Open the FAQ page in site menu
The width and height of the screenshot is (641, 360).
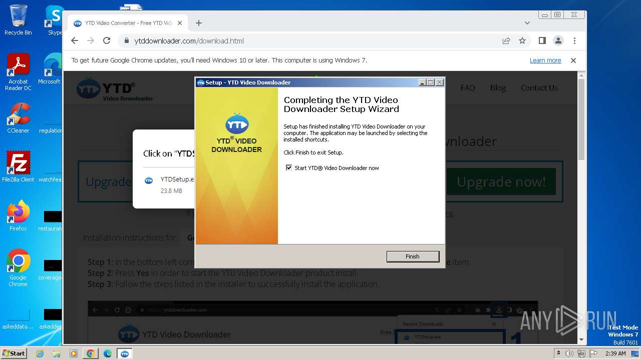click(x=468, y=87)
